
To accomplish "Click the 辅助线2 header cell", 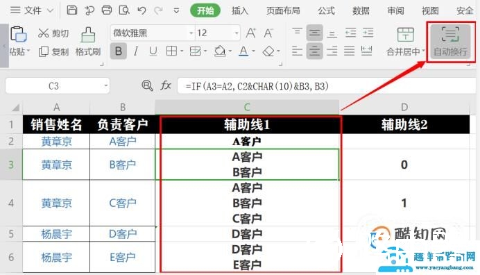I will point(404,124).
